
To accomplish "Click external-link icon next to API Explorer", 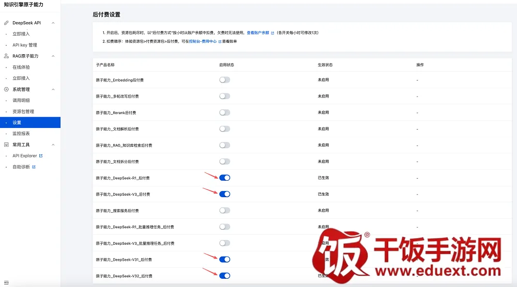I will tap(41, 156).
